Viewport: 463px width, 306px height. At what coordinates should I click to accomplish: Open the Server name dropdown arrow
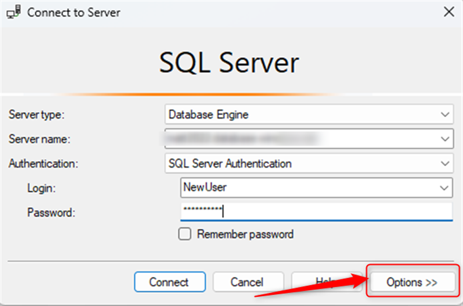(x=445, y=138)
